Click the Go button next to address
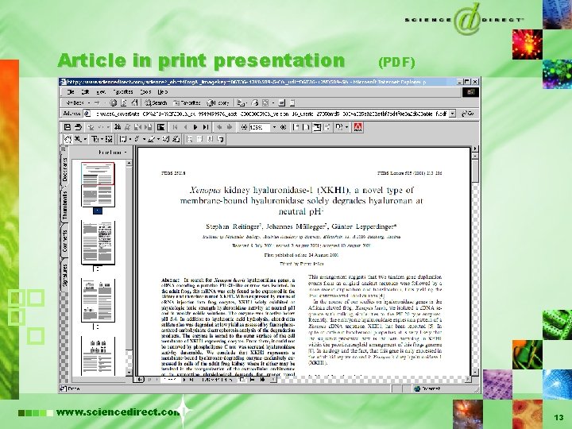The width and height of the screenshot is (572, 429). click(x=468, y=114)
